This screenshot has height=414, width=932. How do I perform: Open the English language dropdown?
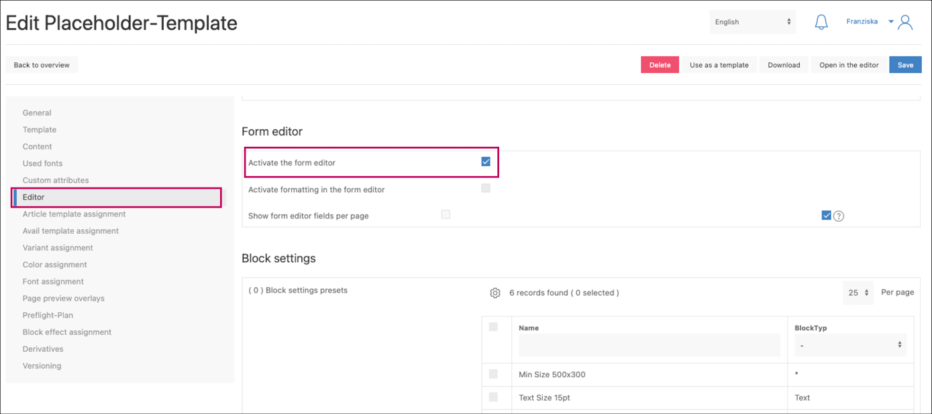pos(752,22)
